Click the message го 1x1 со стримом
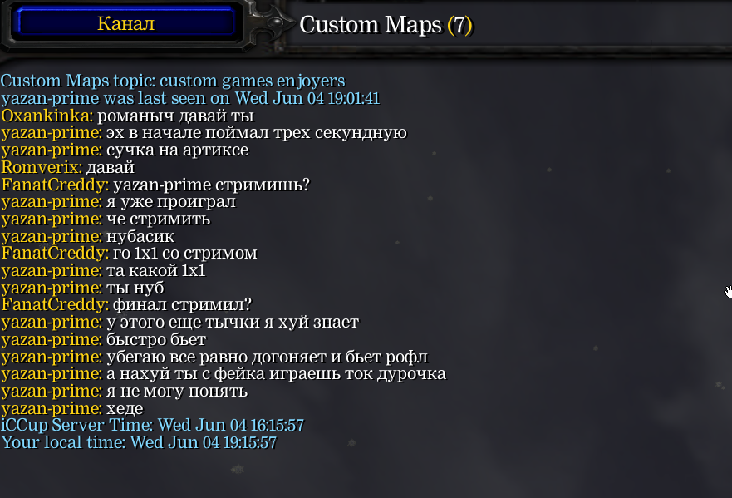 [x=184, y=254]
